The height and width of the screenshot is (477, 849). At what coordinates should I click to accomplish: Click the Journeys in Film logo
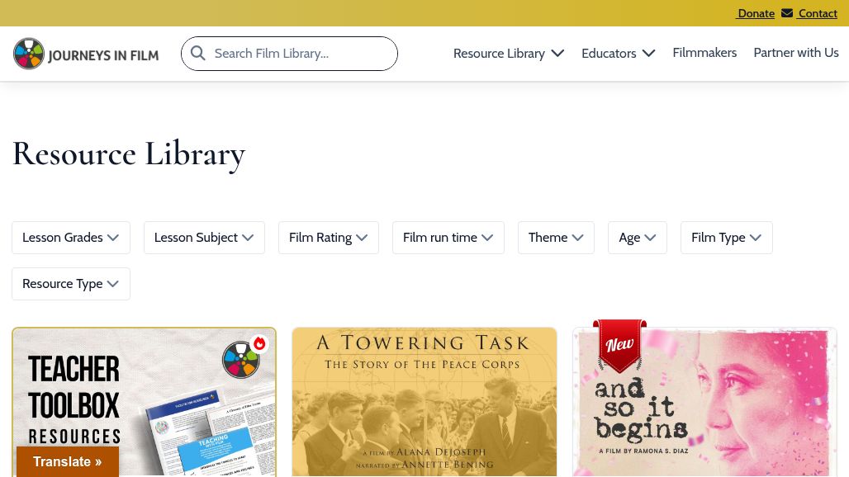[x=86, y=54]
